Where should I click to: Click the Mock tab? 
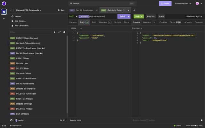[x=188, y=22]
